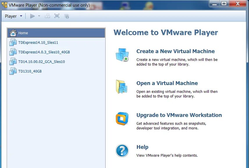Select Home in the library list
Image resolution: width=249 pixels, height=168 pixels.
56,33
